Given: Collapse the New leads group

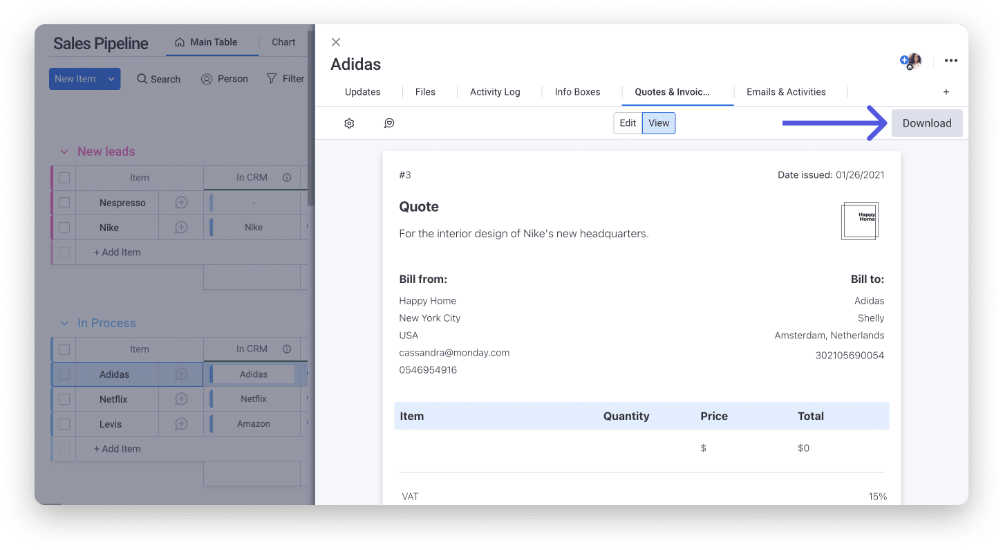Looking at the screenshot, I should click(64, 152).
